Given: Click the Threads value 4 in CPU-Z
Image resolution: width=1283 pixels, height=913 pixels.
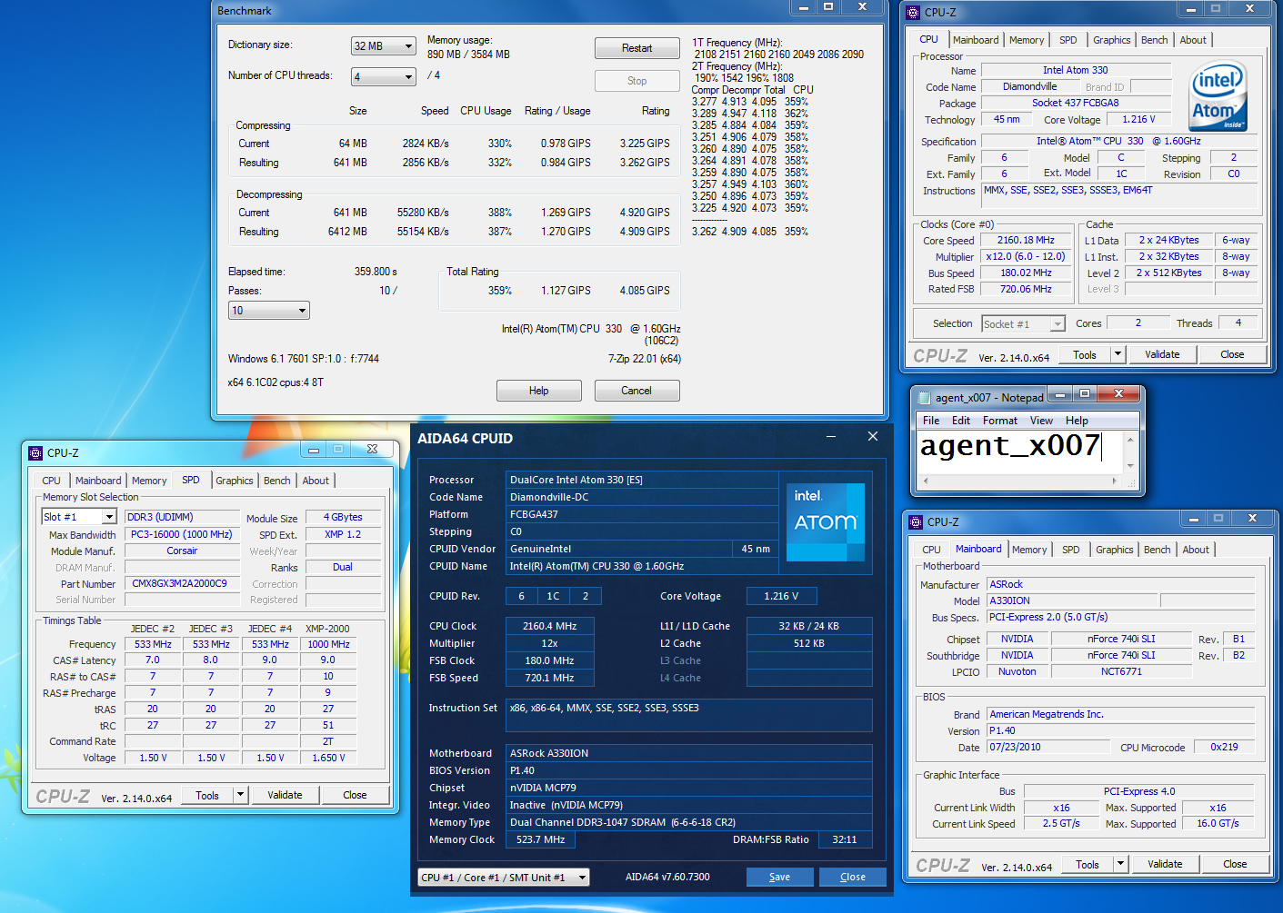Looking at the screenshot, I should point(1238,323).
